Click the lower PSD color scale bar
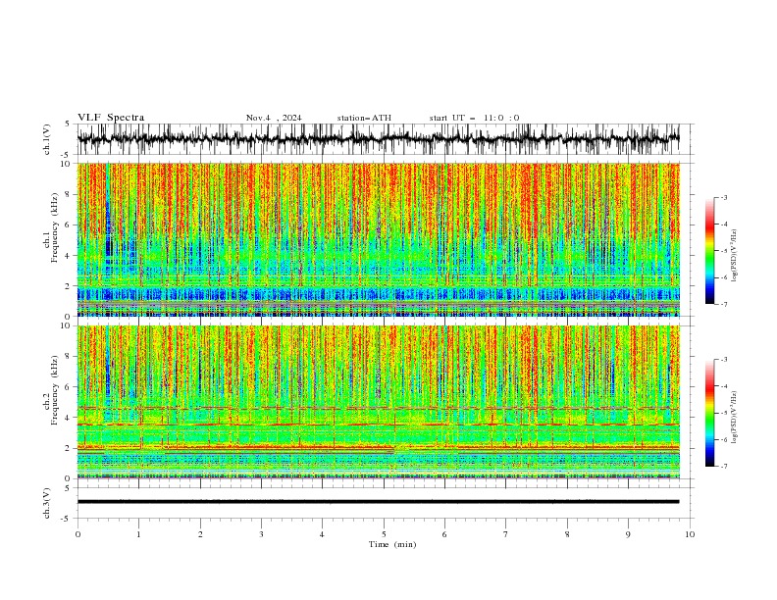This screenshot has width=777, height=600. 709,413
